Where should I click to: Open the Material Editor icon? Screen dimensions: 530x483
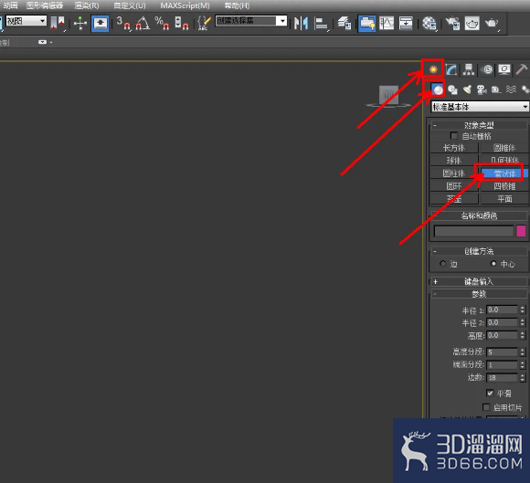pos(429,23)
